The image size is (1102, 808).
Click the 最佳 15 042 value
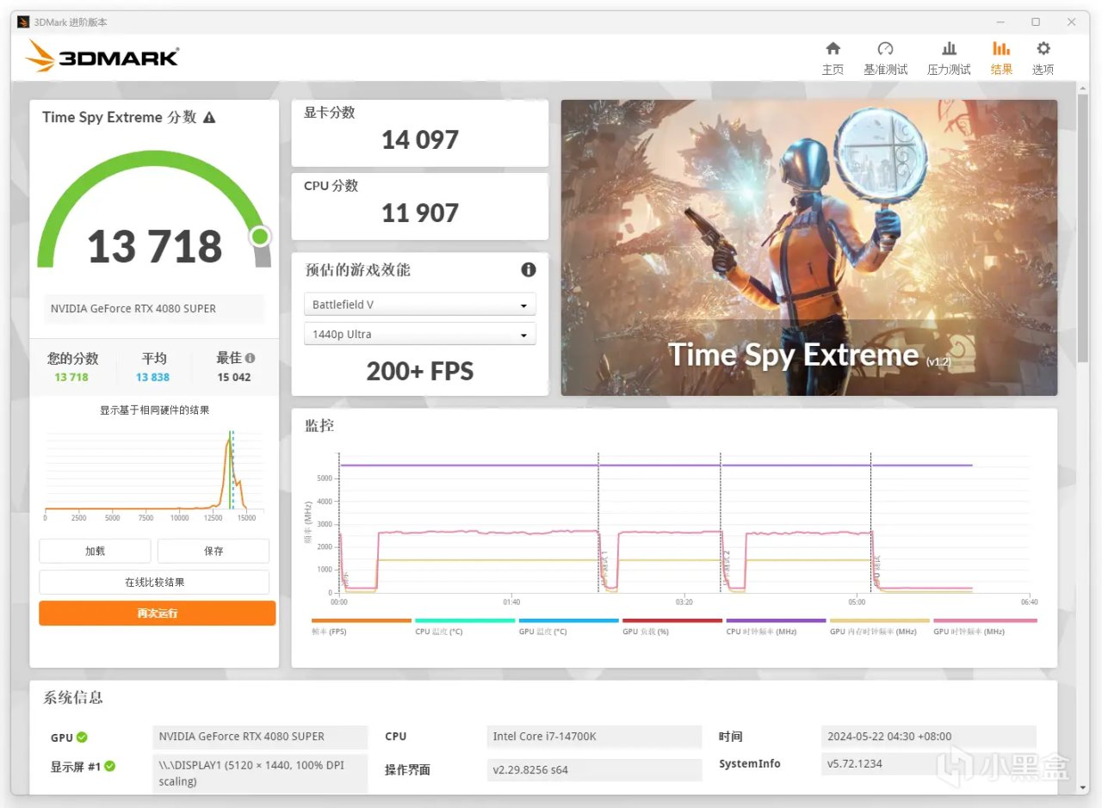tap(234, 377)
